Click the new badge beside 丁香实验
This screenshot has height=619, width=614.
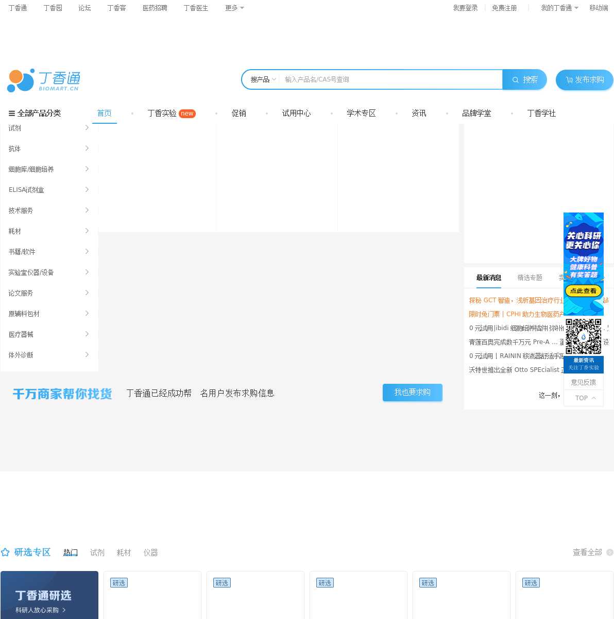coord(187,113)
